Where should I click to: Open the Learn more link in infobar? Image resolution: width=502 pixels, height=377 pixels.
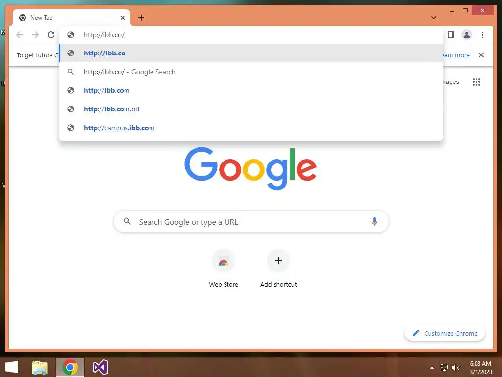point(456,55)
